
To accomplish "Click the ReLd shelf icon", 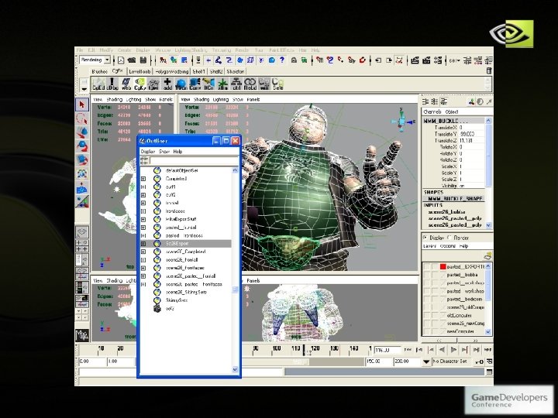I will pyautogui.click(x=250, y=84).
